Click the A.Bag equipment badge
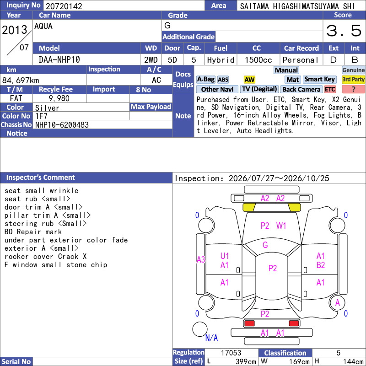Screen dimensions: 366x366 click(x=205, y=79)
